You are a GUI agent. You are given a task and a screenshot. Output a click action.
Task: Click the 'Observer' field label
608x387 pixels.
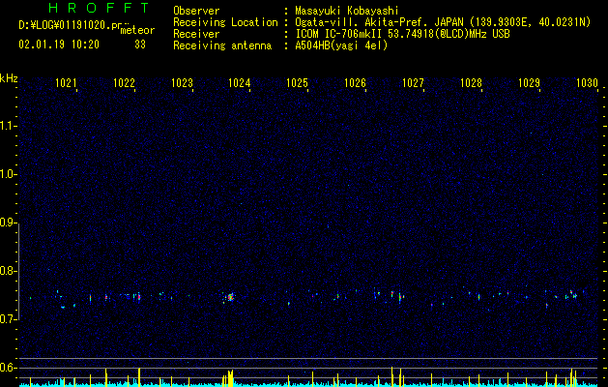coord(196,11)
